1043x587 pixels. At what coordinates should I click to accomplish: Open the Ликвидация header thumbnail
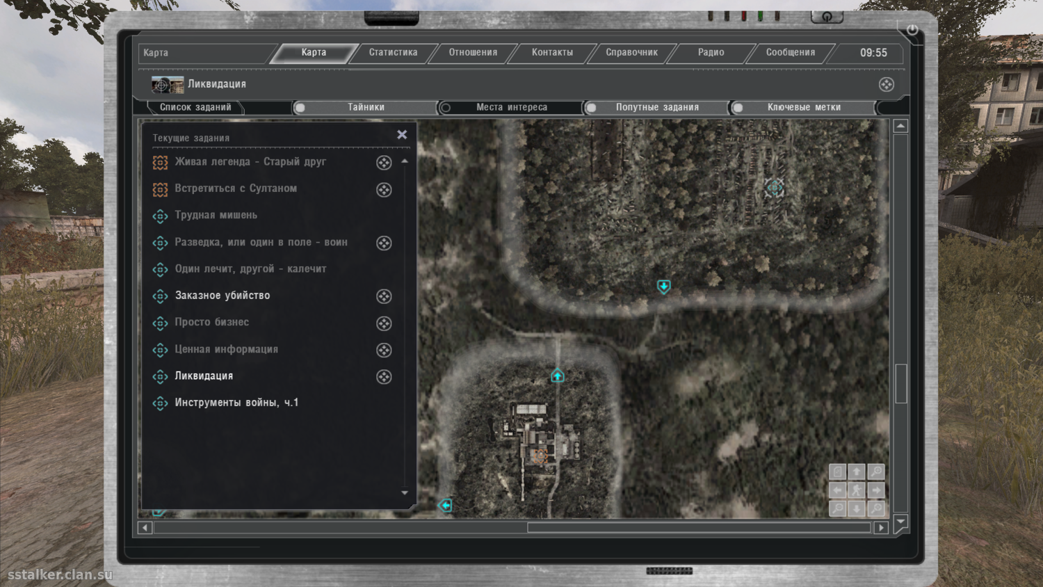[x=168, y=85]
